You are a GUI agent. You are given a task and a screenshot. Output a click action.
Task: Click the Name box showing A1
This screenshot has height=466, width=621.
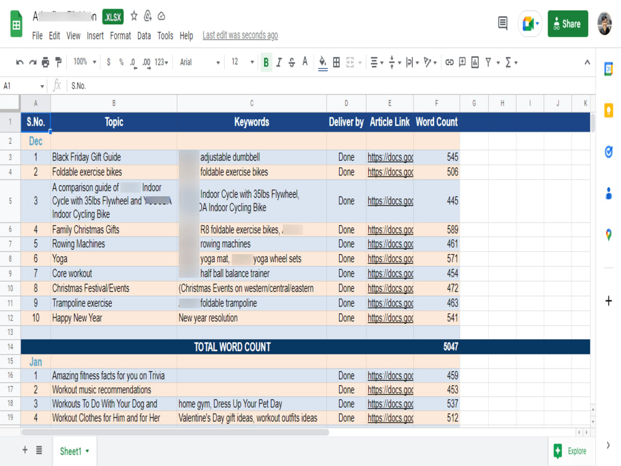(x=24, y=86)
